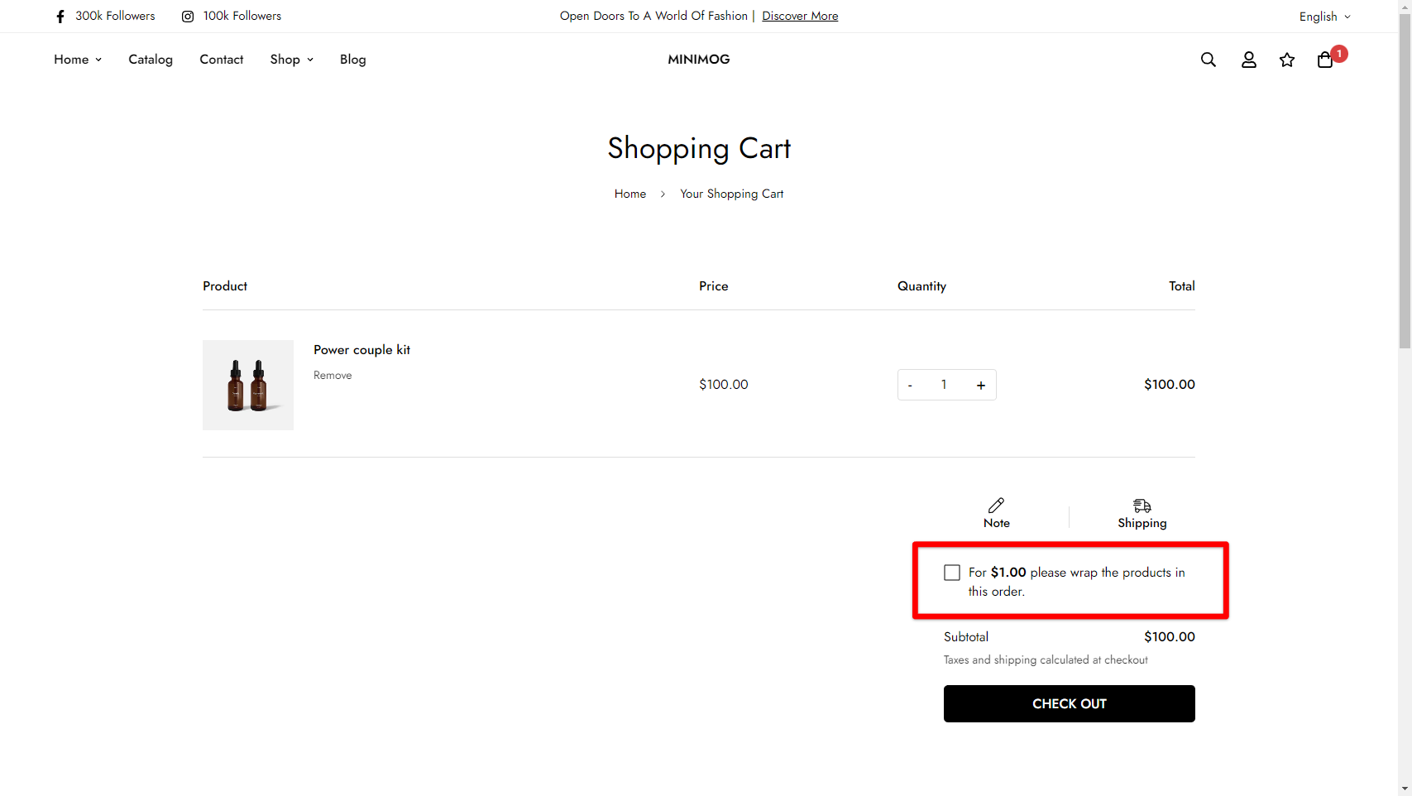Enable the $1.00 gift wrap checkbox

(952, 573)
